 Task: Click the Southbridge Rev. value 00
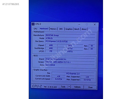[92, 49]
